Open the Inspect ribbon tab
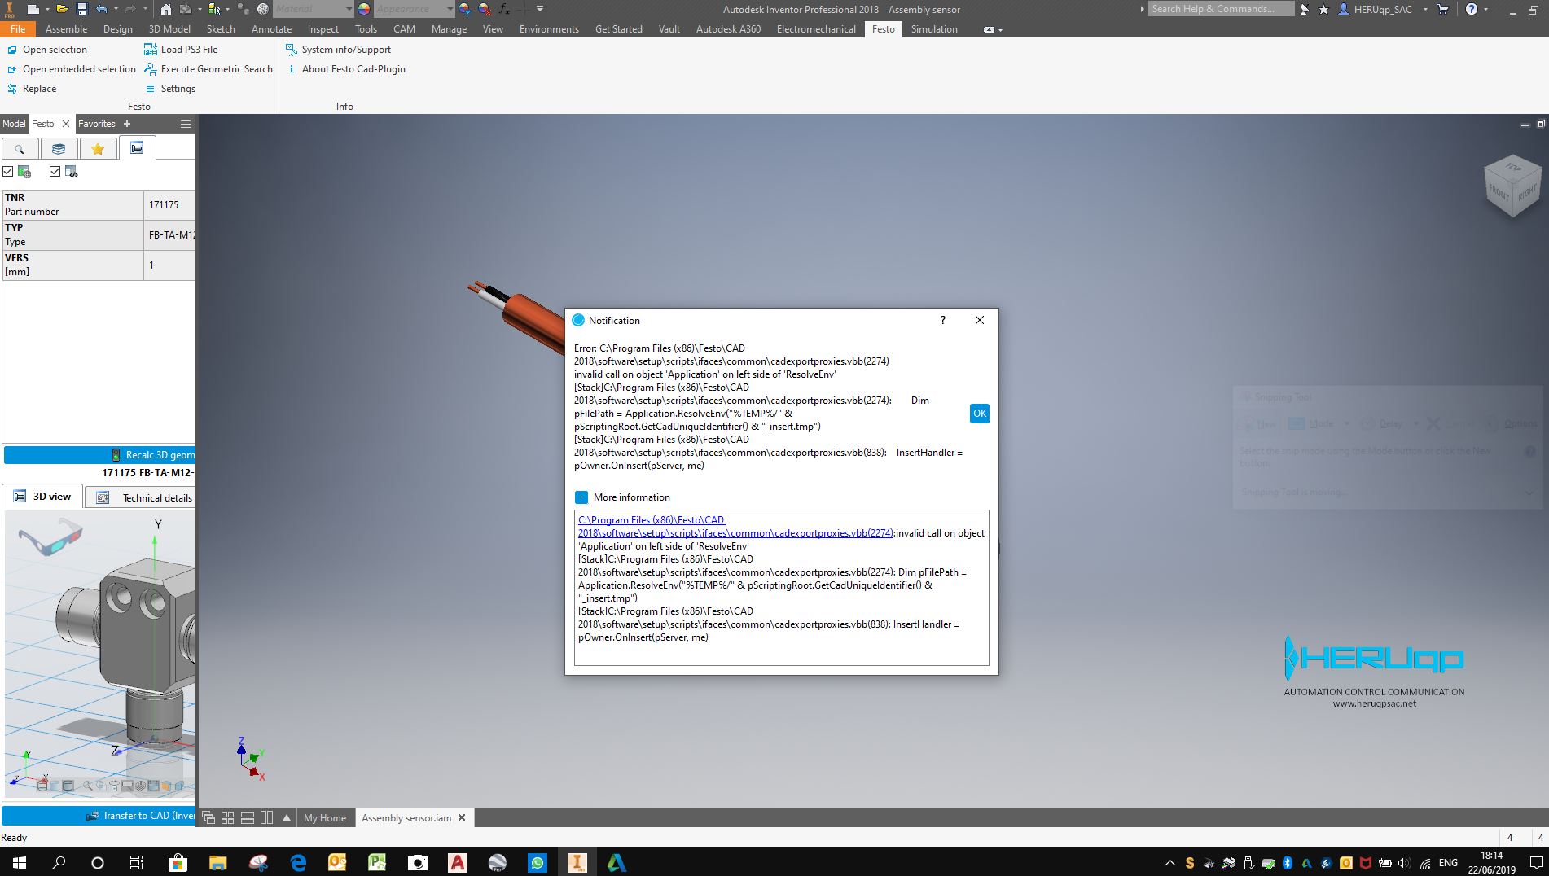The width and height of the screenshot is (1549, 876). 323,28
